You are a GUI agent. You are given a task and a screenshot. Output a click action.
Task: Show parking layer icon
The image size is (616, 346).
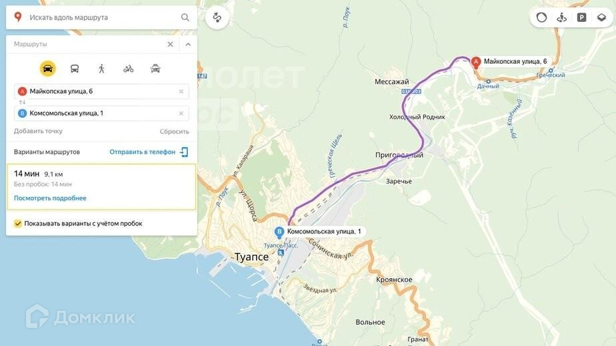pos(581,17)
